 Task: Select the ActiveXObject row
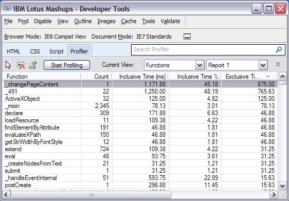(x=140, y=99)
